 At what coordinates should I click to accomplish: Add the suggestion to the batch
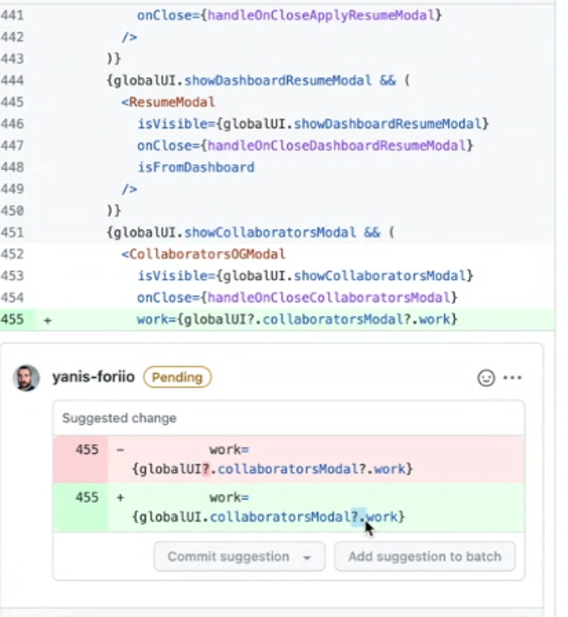pos(425,556)
